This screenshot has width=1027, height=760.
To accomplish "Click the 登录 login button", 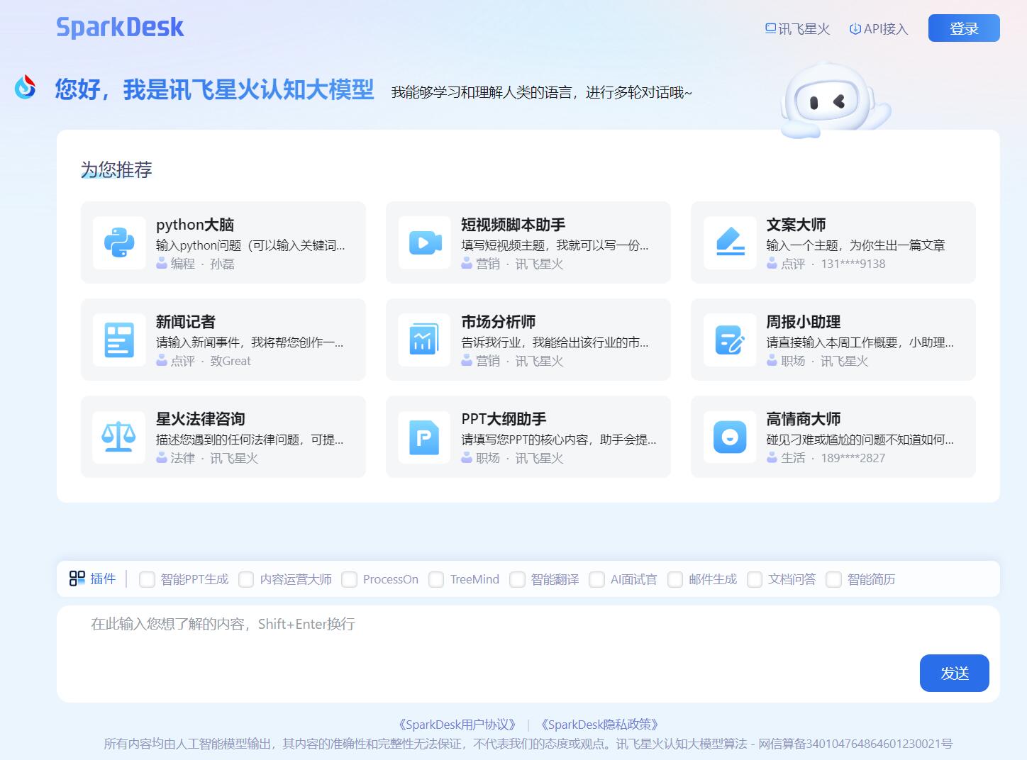I will (964, 28).
